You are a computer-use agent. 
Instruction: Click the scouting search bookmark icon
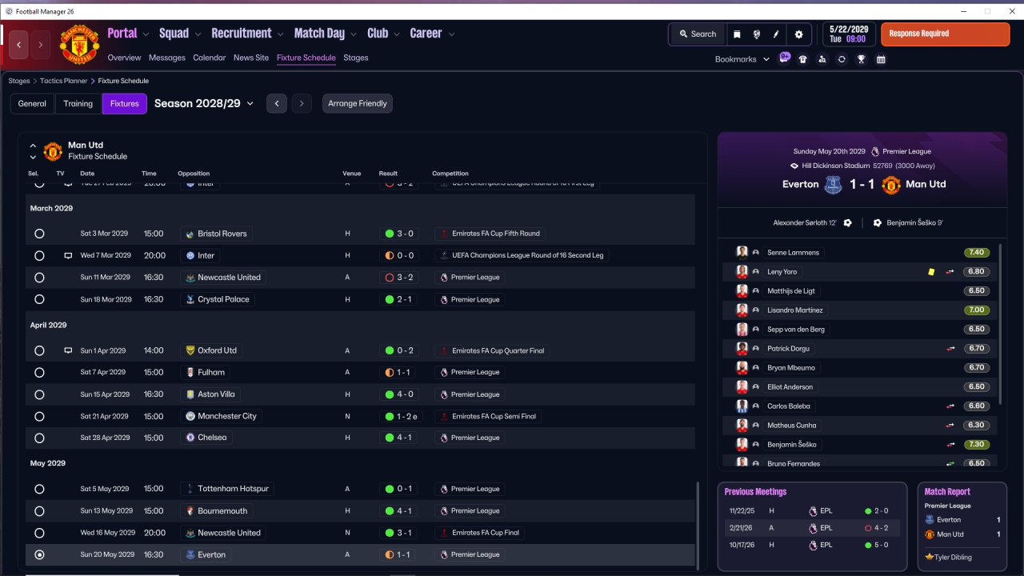[x=822, y=59]
